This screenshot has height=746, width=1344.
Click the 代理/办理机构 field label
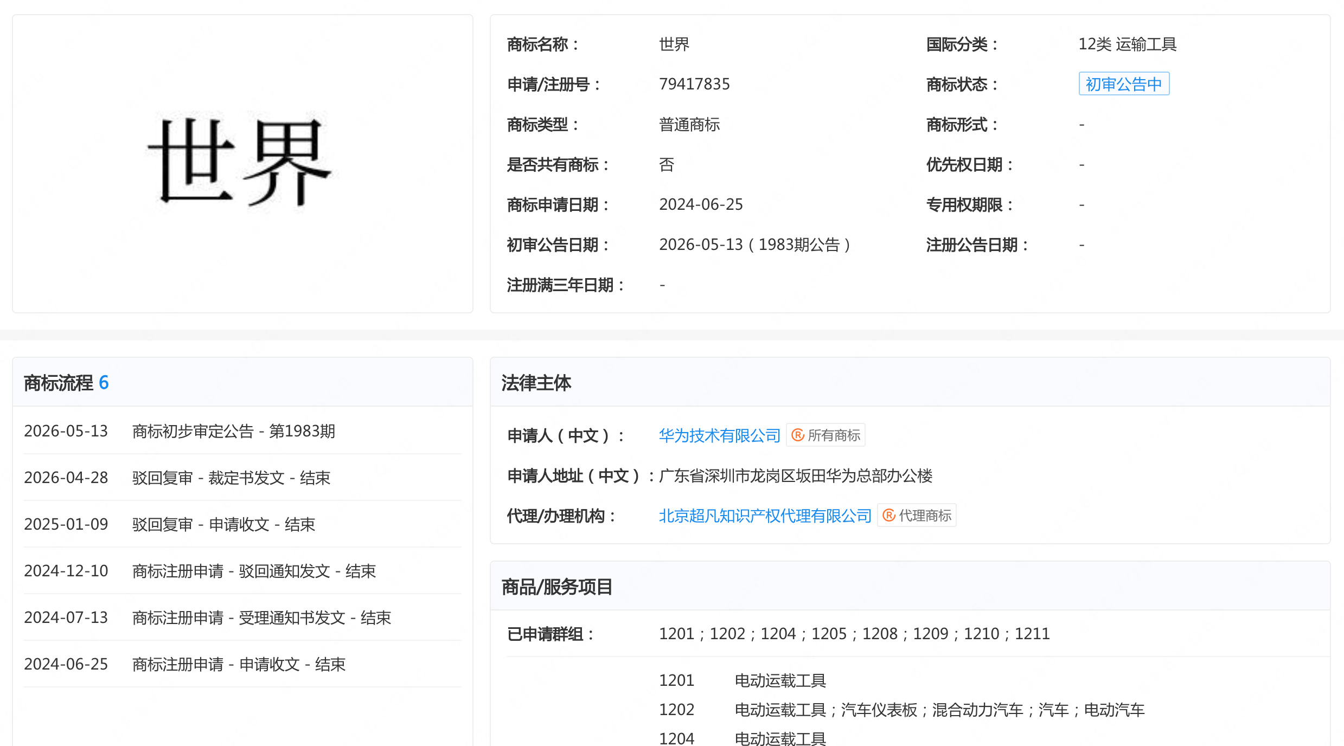click(562, 516)
